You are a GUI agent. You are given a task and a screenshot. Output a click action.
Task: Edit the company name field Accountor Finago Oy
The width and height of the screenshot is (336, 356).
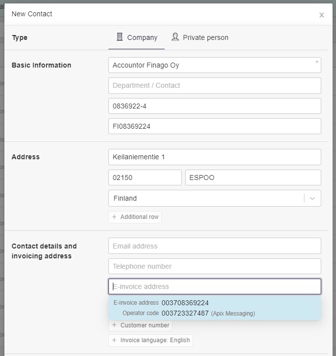(215, 65)
